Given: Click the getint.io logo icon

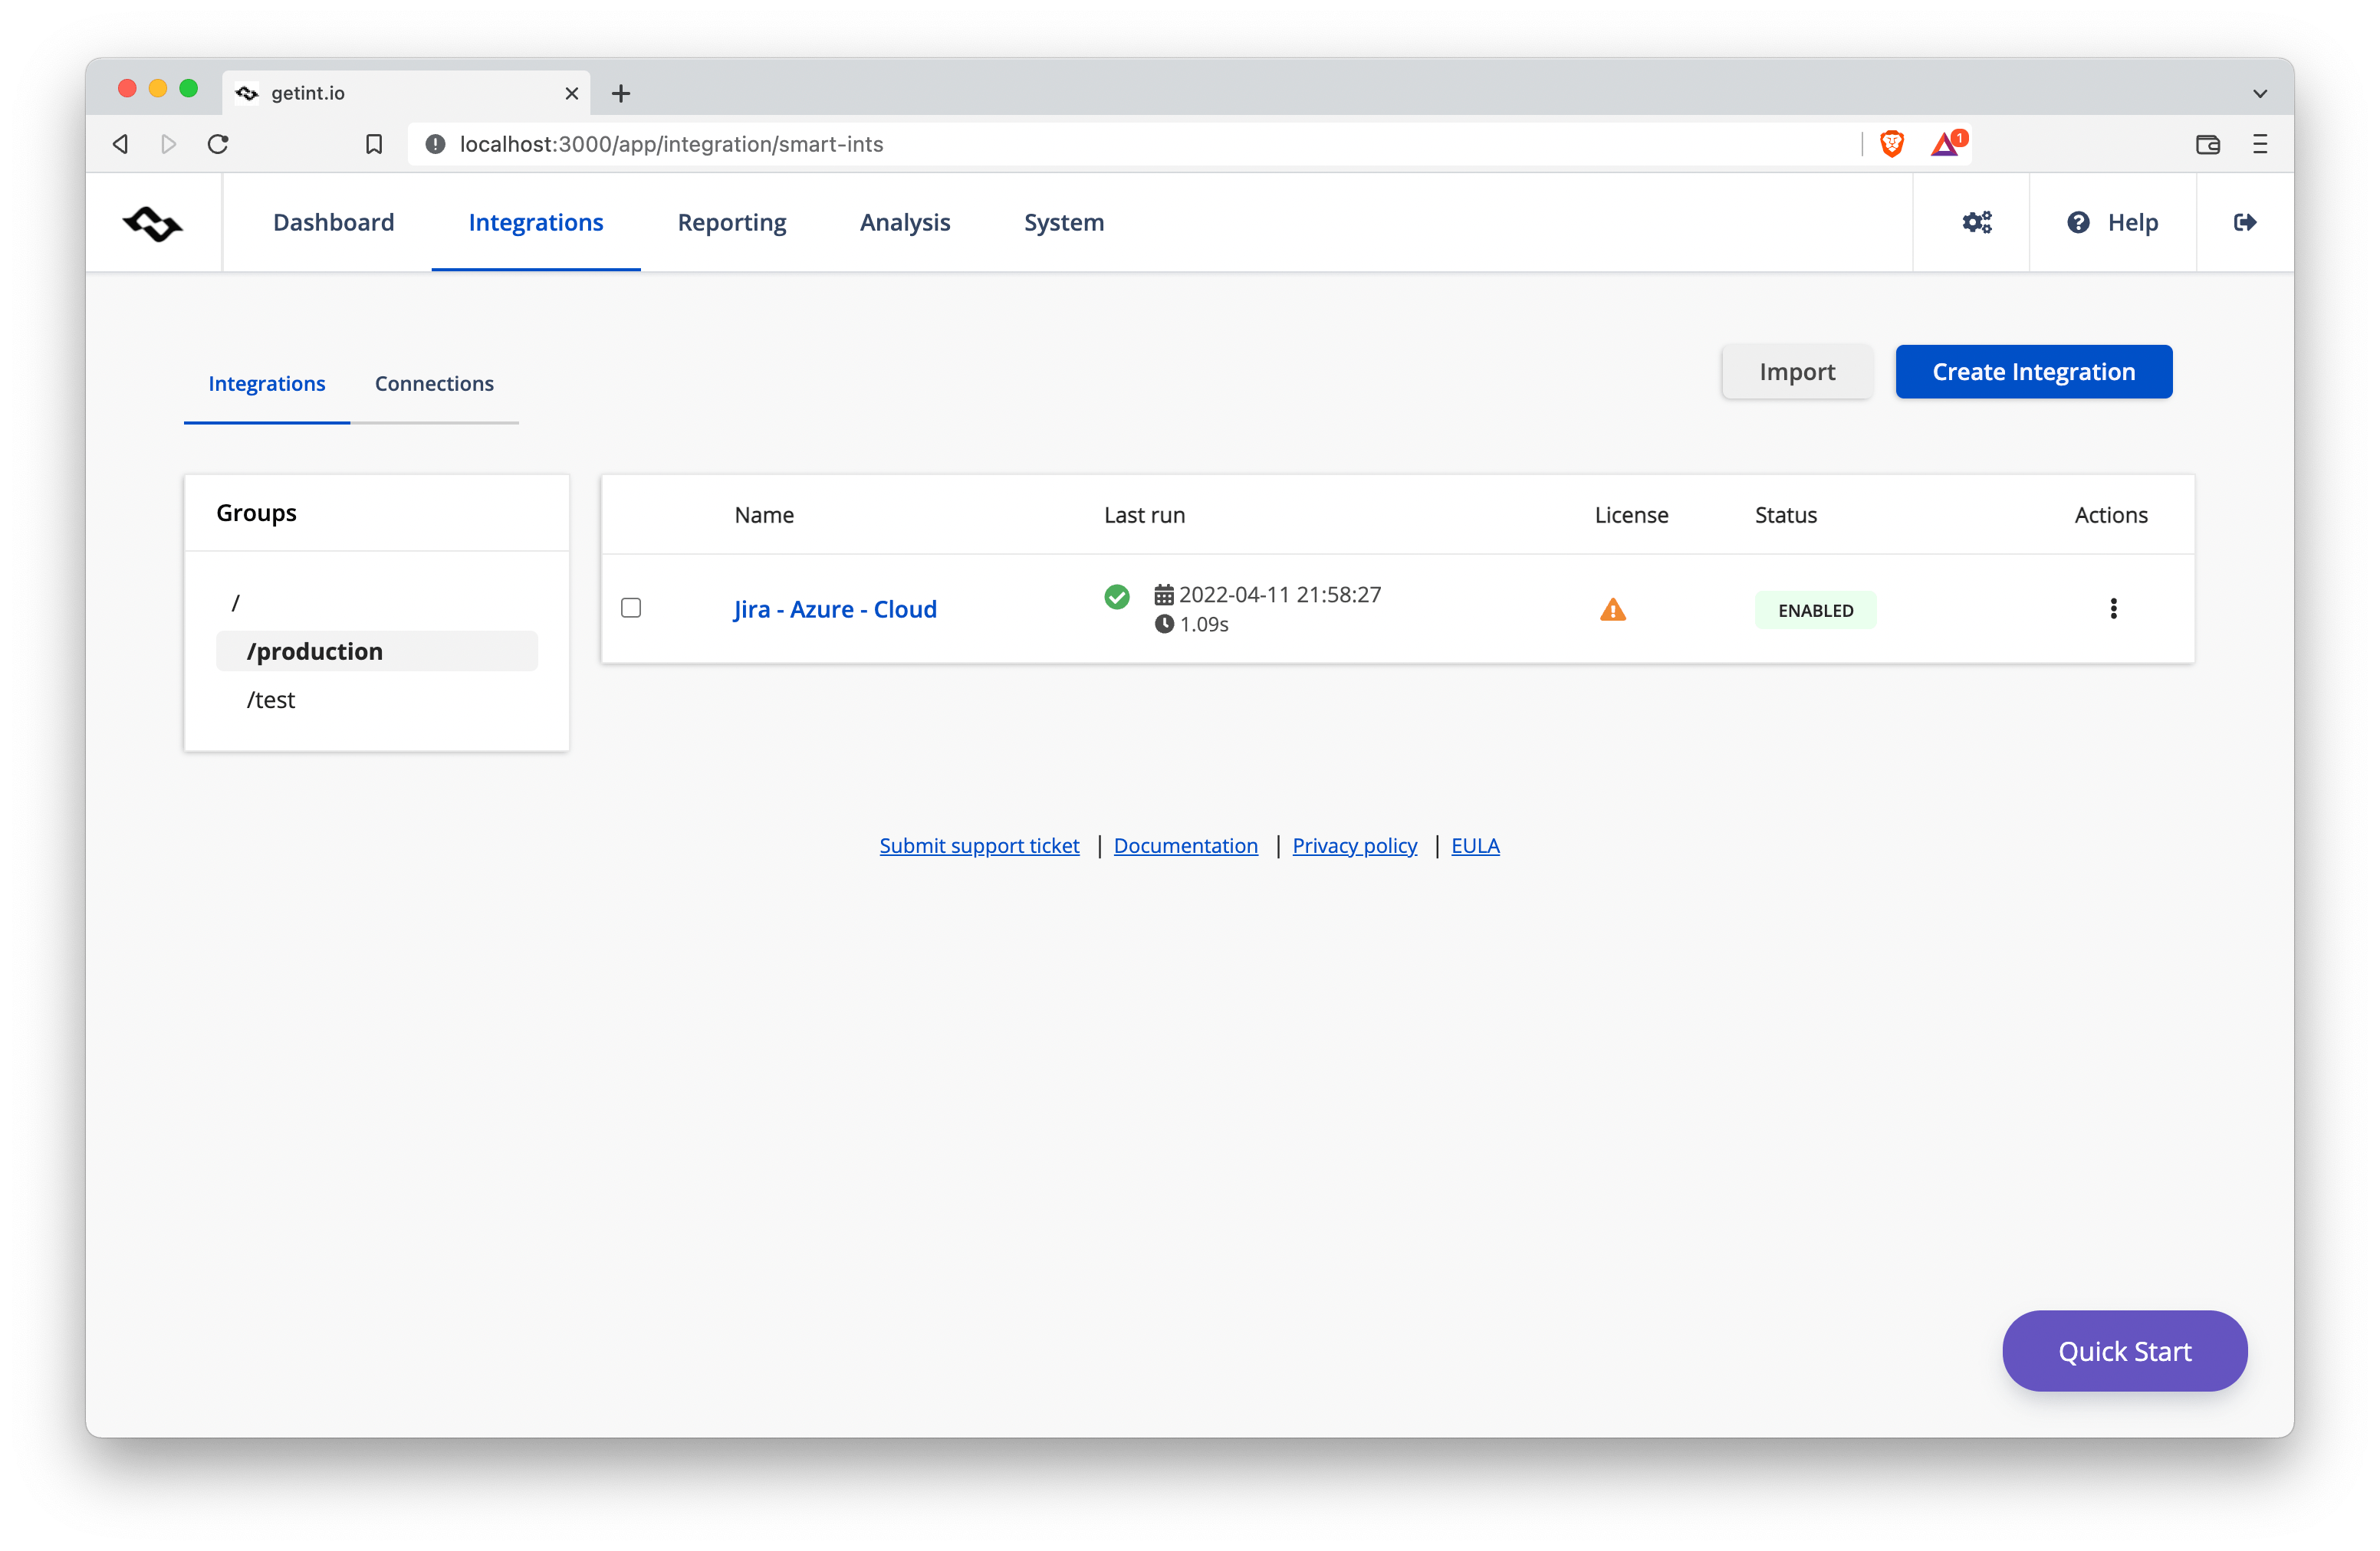Looking at the screenshot, I should 152,223.
